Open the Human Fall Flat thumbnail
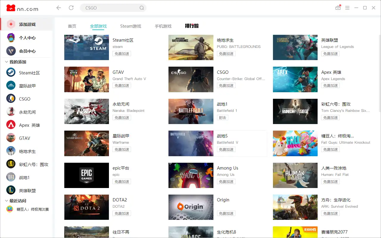381x238 pixels. coord(295,175)
